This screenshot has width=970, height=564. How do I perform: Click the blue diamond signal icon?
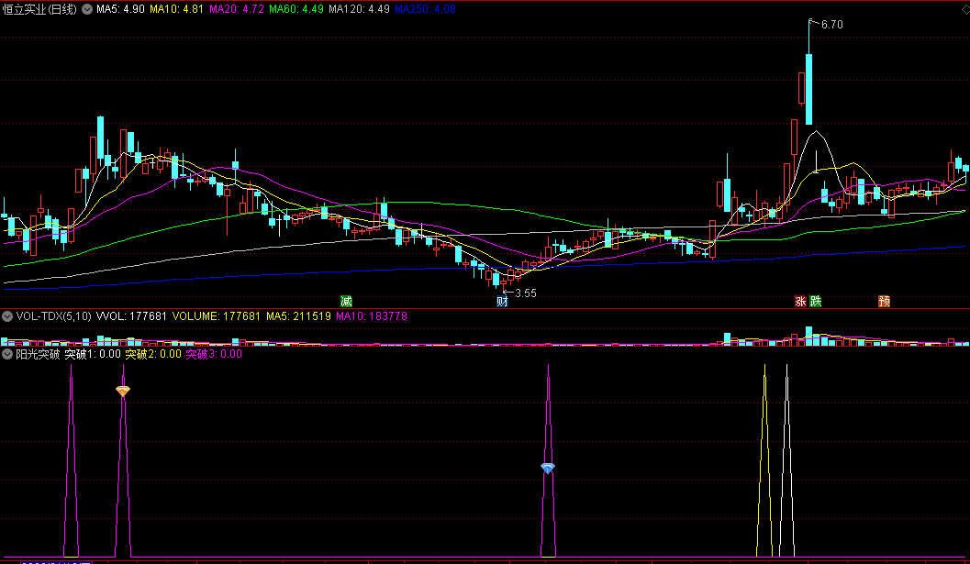(x=548, y=468)
